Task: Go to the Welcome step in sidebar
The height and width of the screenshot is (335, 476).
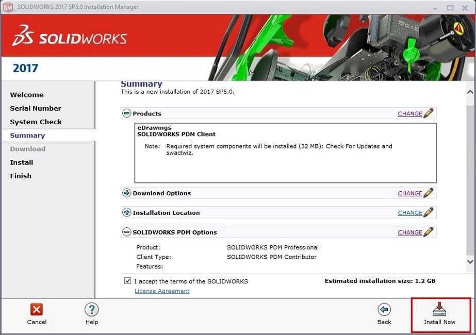Action: [x=27, y=95]
